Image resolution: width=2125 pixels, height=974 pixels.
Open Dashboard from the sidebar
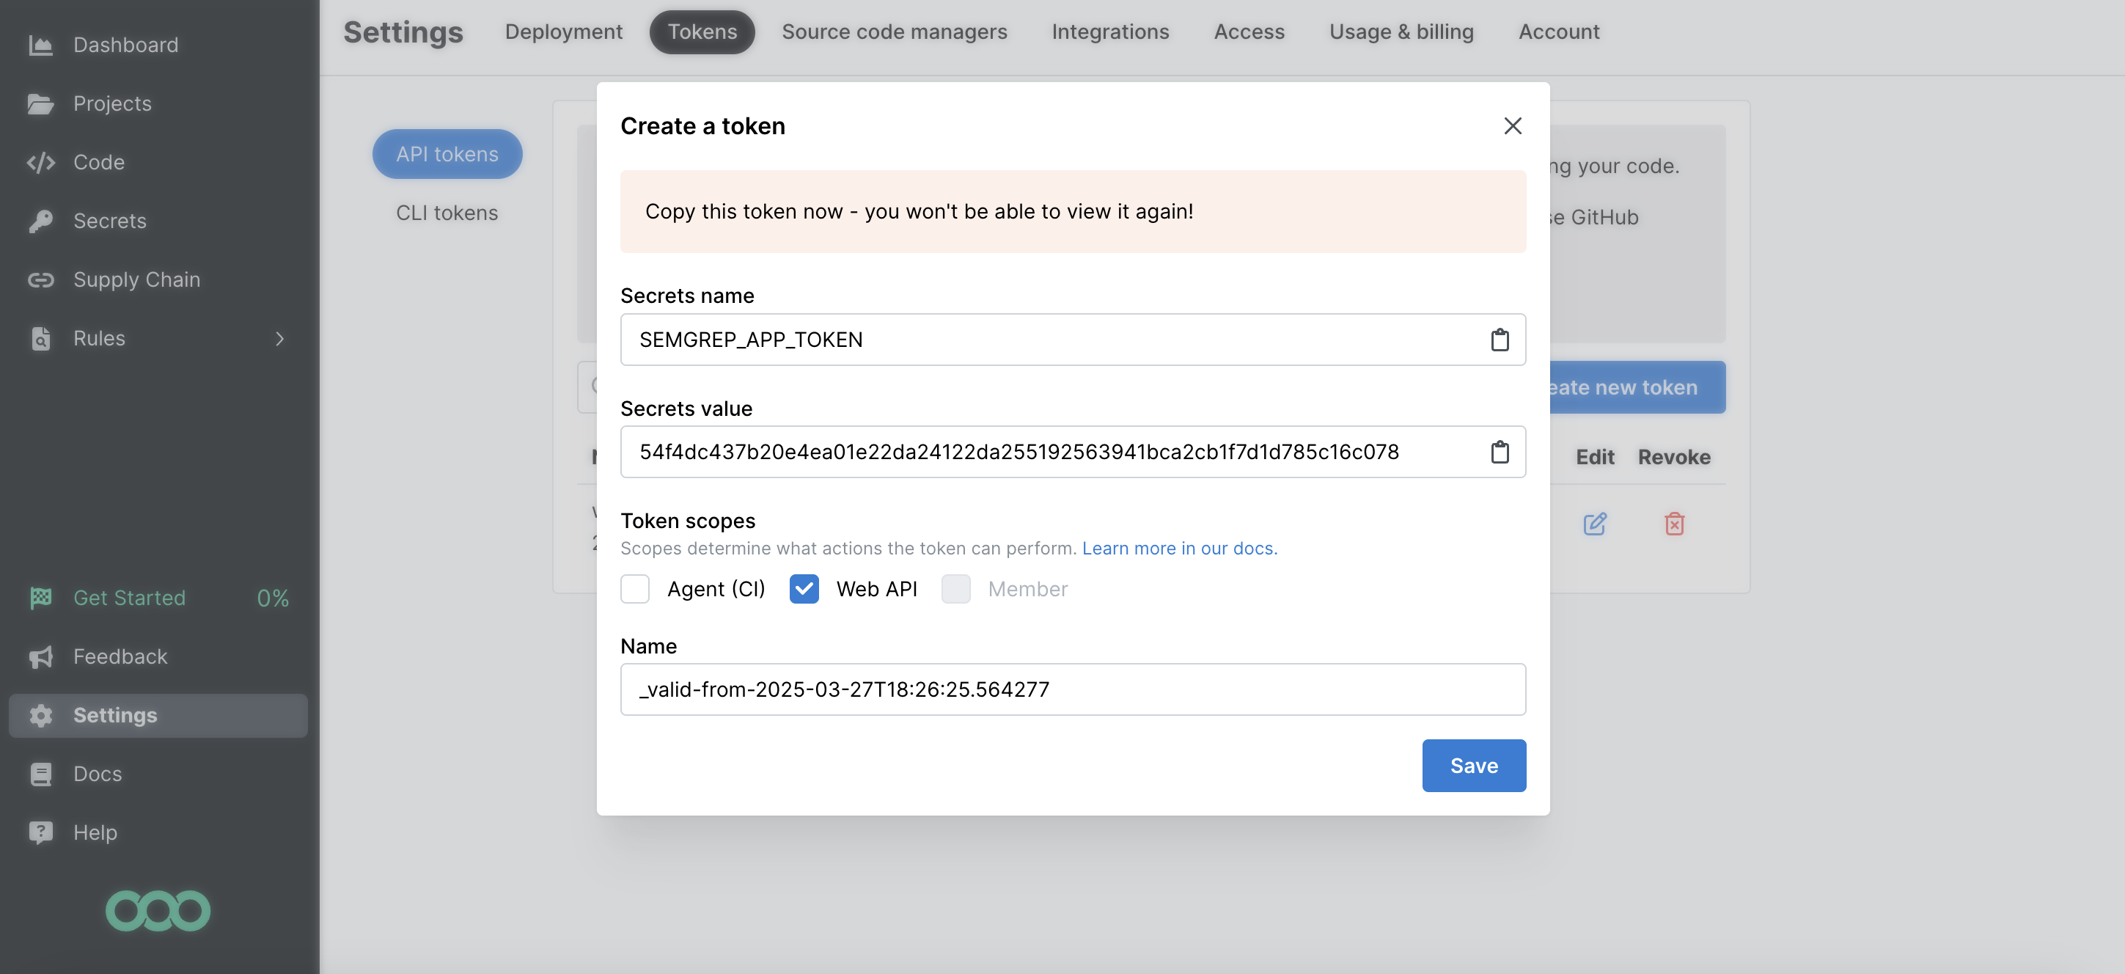tap(125, 45)
